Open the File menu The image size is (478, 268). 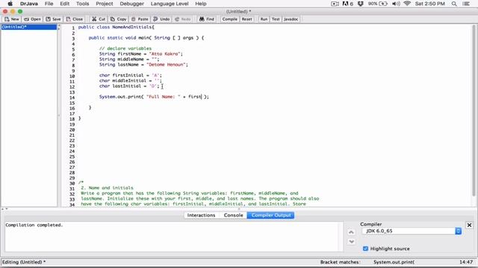click(x=49, y=4)
